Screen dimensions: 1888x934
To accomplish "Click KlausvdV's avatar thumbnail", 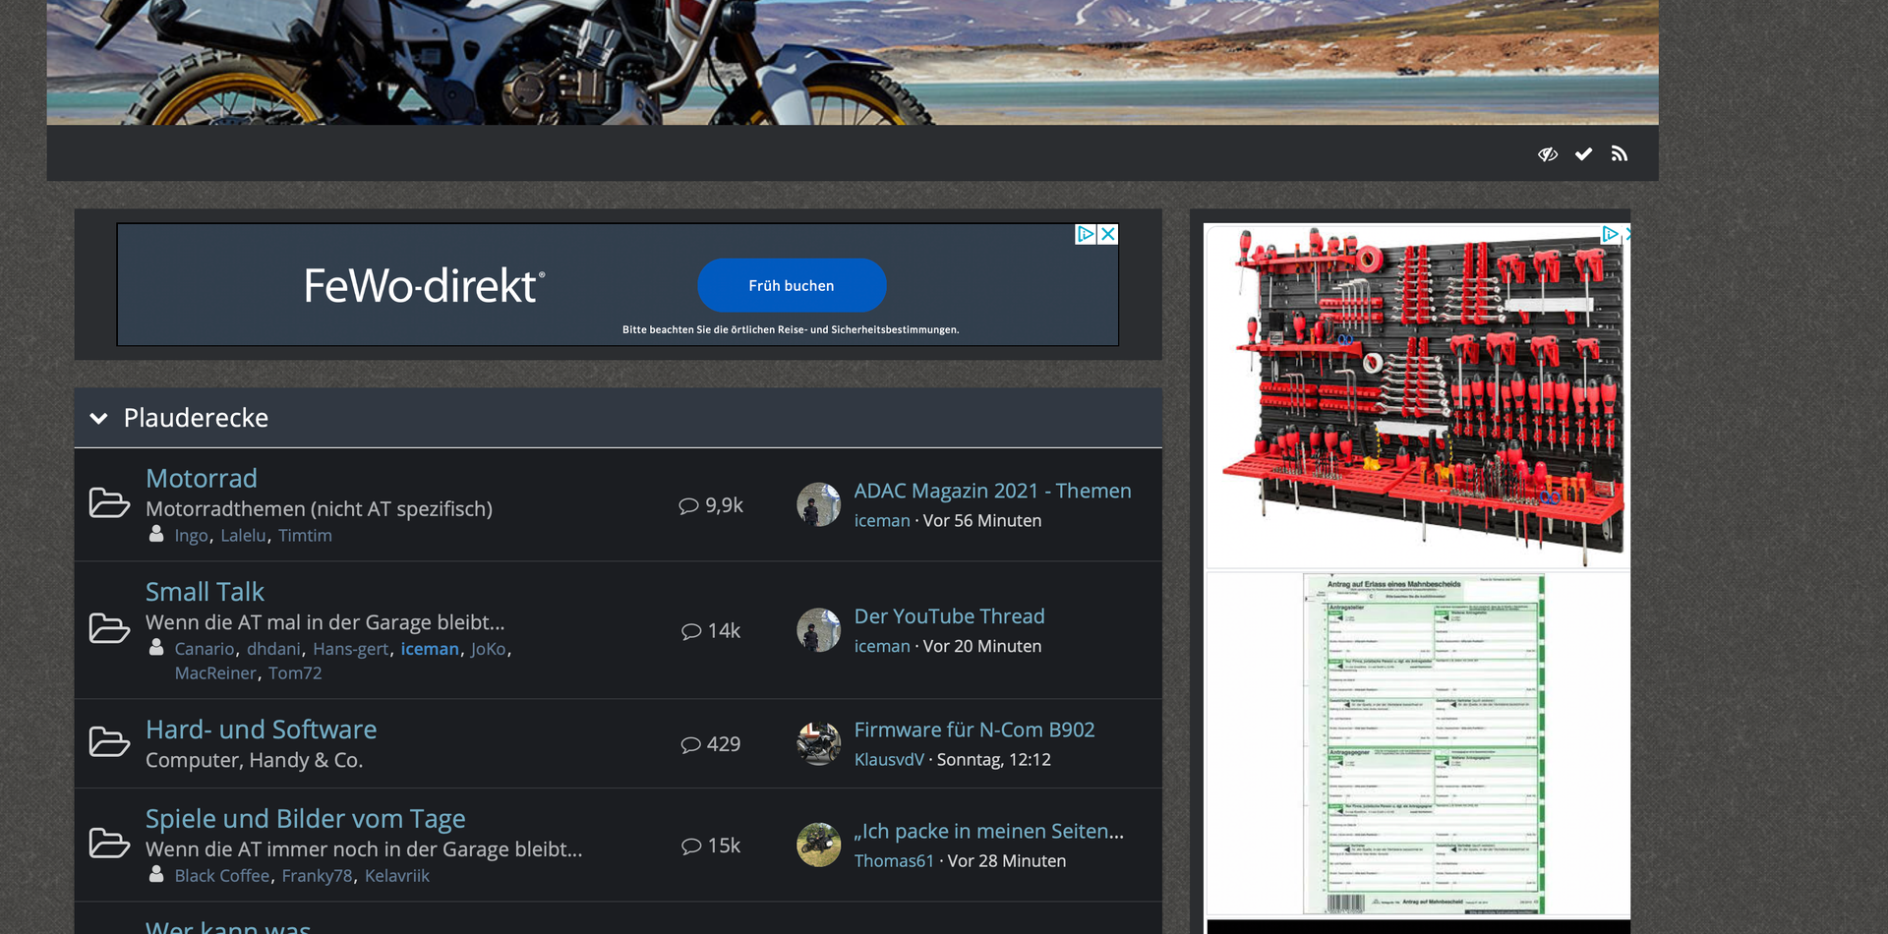I will (818, 744).
